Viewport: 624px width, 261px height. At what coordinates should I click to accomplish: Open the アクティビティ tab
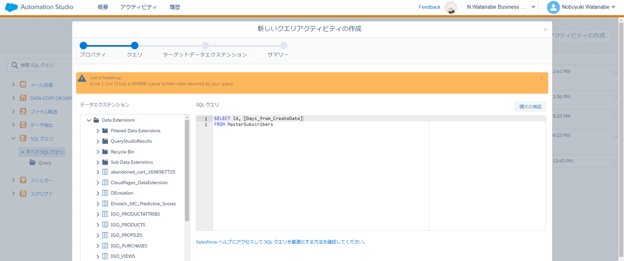(138, 7)
